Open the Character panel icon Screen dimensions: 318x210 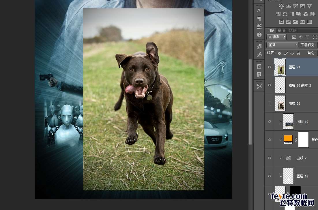click(259, 11)
